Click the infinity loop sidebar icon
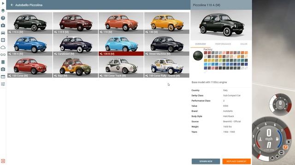This screenshot has width=295, height=165. [3, 55]
